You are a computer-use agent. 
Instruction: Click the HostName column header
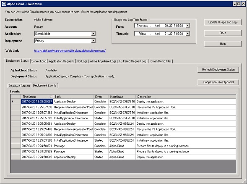(122, 97)
